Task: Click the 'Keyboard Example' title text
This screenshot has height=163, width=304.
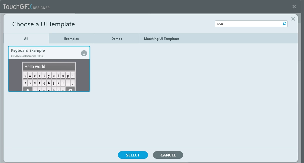Action: point(28,50)
